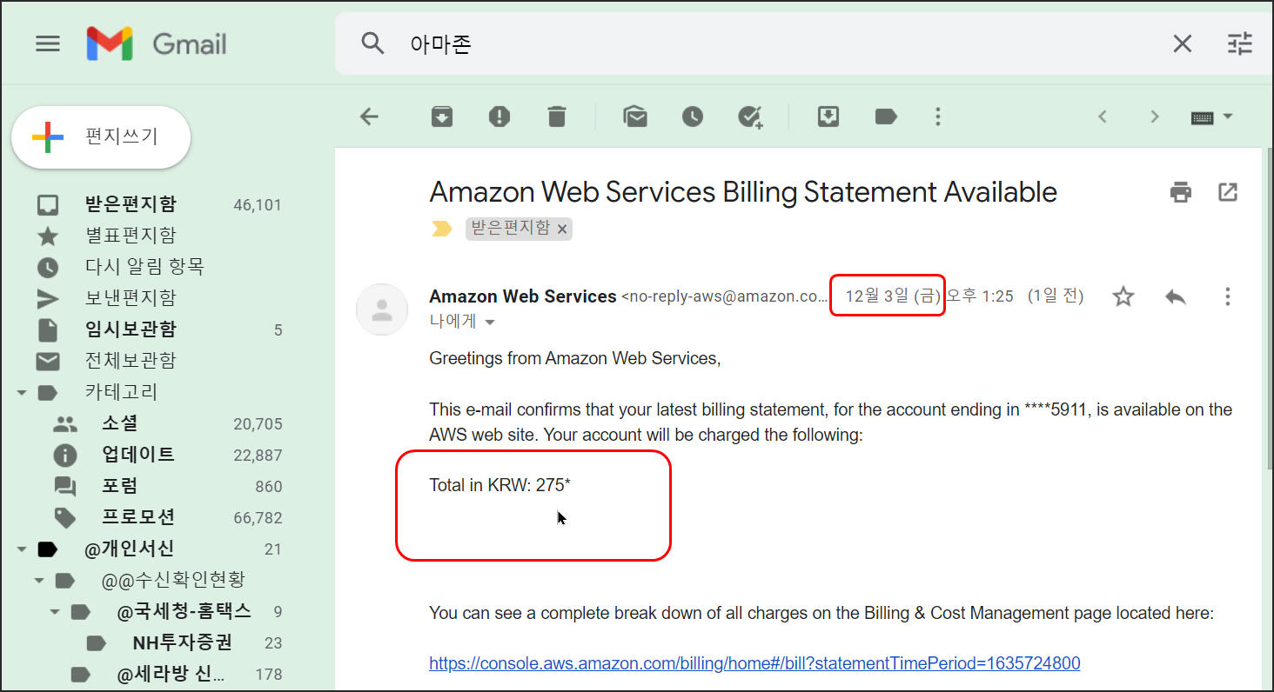Report this email as spam
This screenshot has width=1274, height=692.
point(500,116)
